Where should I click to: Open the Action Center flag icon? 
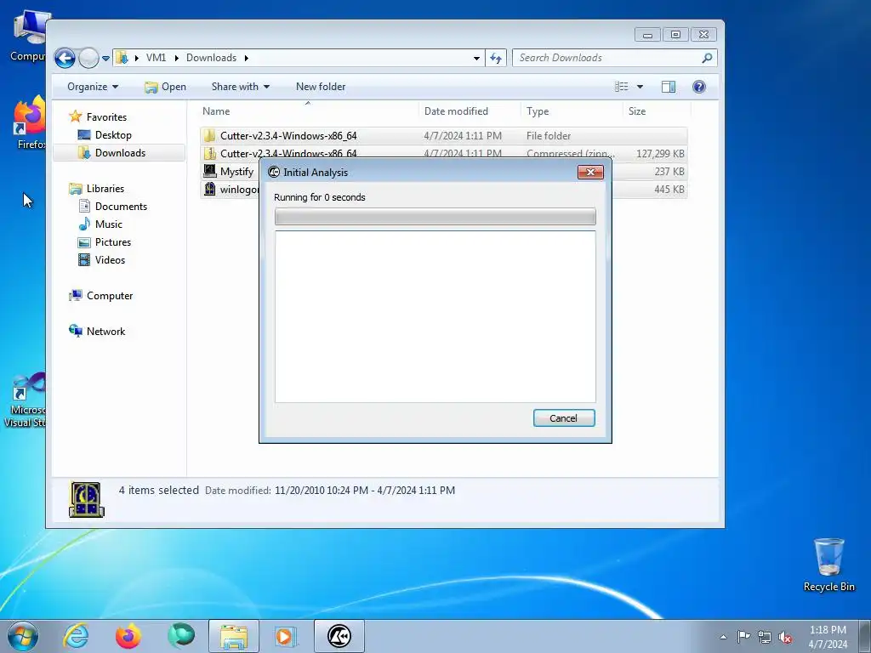(743, 637)
